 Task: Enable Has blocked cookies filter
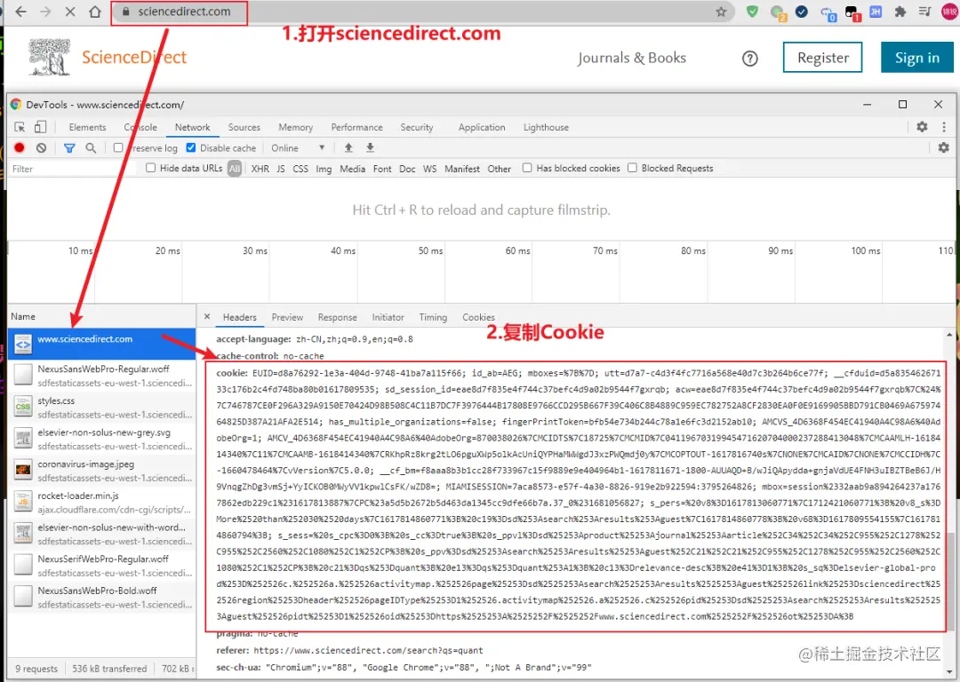(x=527, y=168)
